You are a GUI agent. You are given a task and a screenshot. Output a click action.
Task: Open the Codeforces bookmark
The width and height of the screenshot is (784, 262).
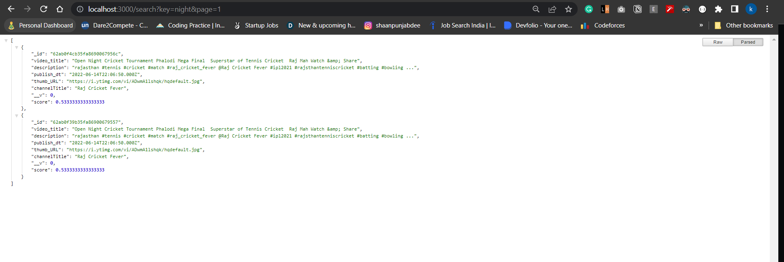(603, 25)
